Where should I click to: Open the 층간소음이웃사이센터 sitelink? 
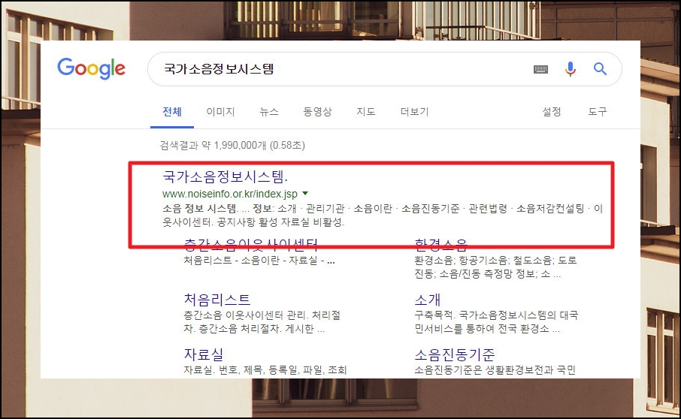click(x=251, y=245)
